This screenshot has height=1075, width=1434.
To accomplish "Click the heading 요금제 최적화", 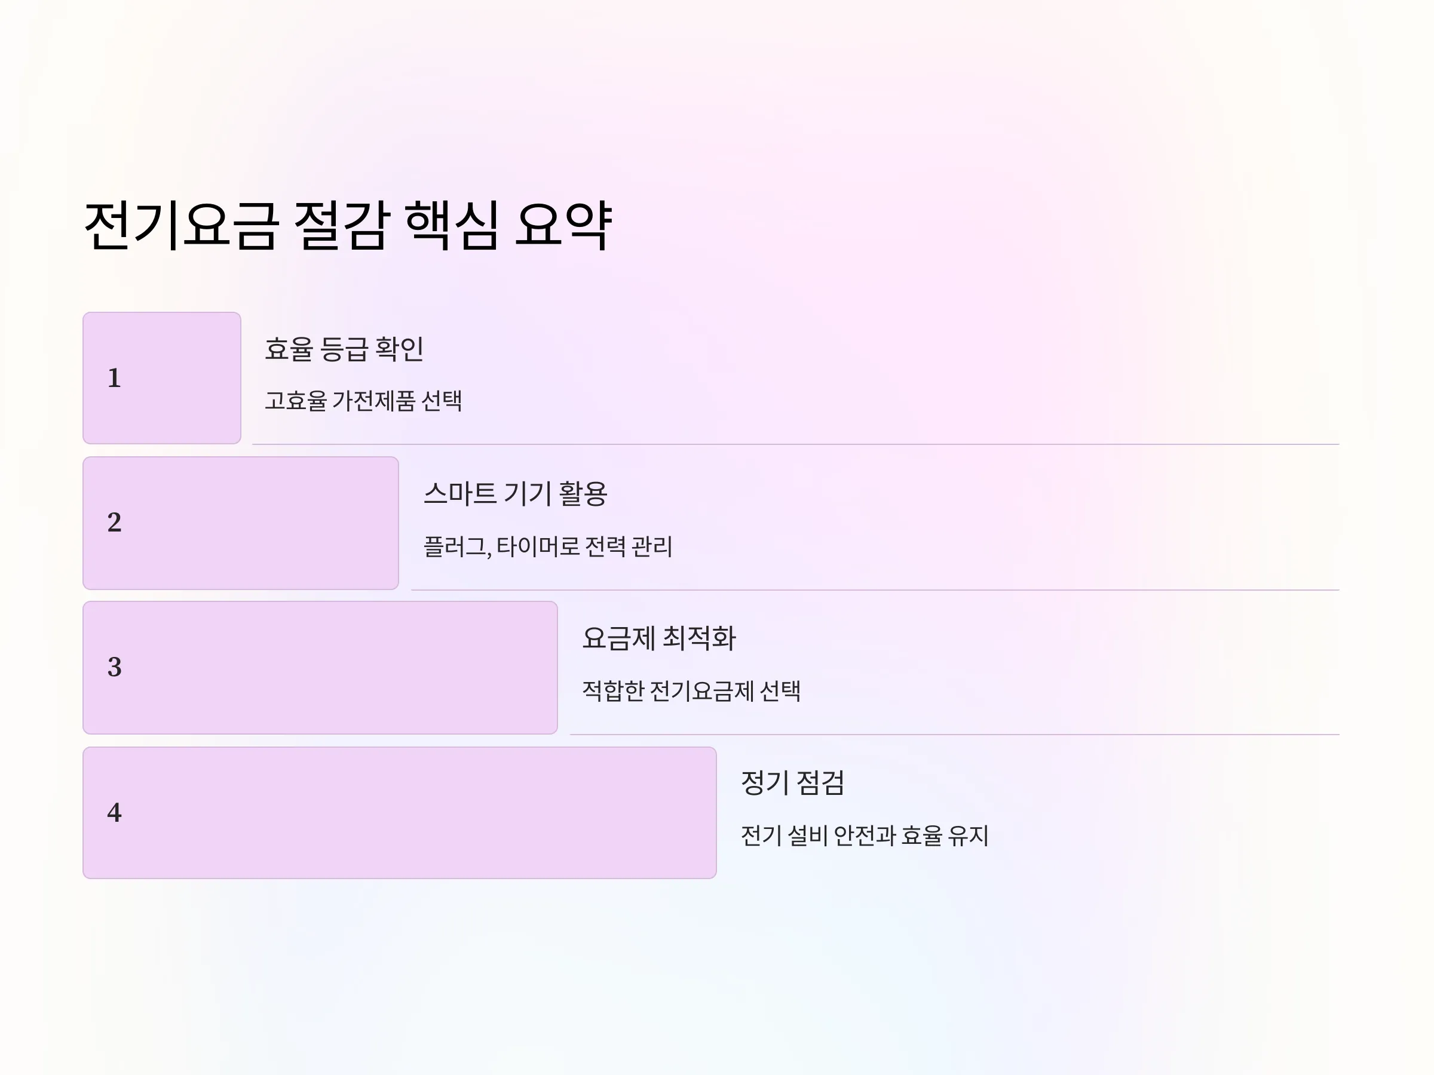I will 659,638.
